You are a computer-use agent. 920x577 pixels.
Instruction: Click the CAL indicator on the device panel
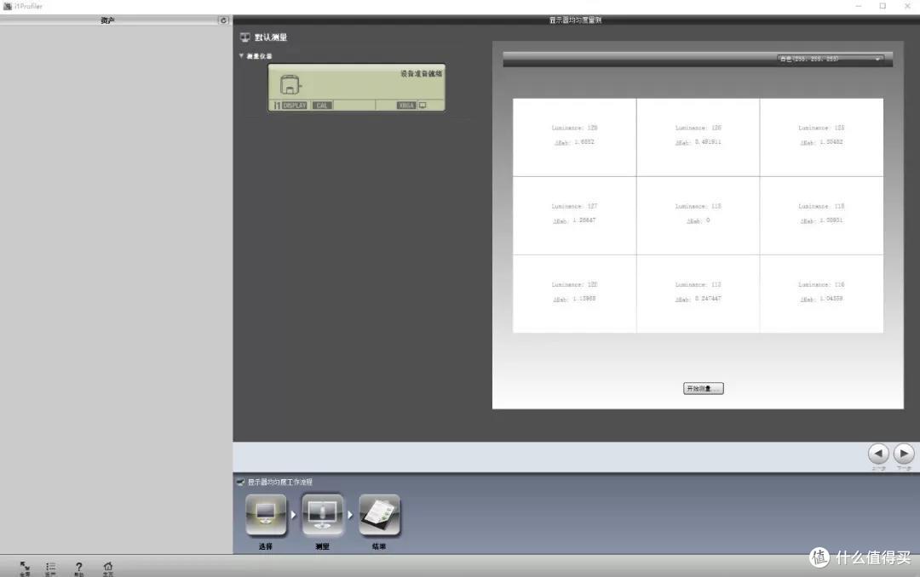[x=322, y=106]
